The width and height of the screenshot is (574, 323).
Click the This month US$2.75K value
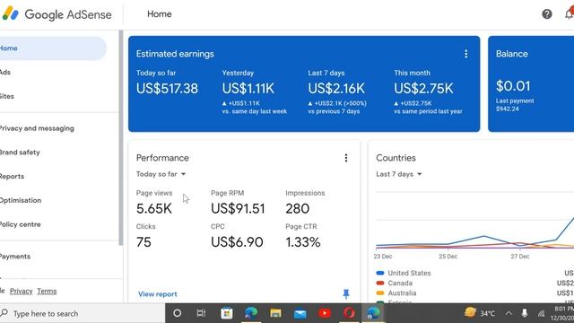click(x=423, y=88)
